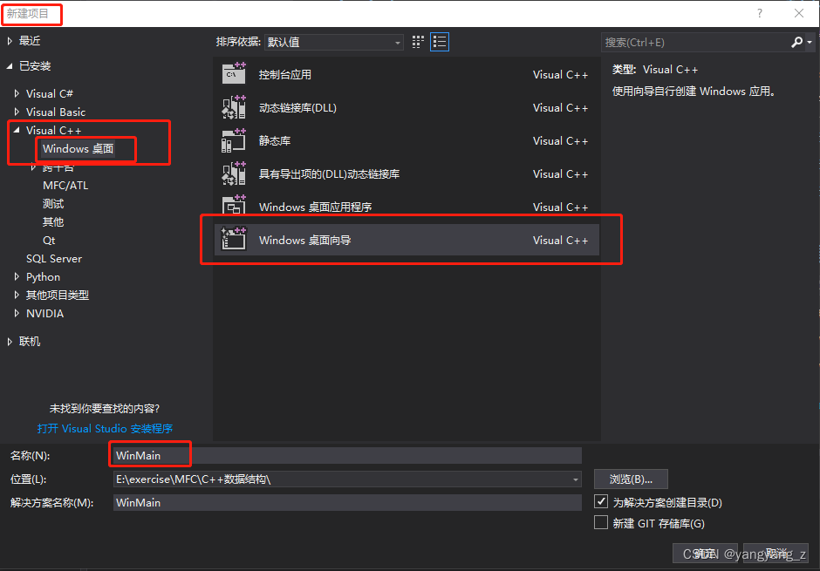Switch to medium icons list view
The height and width of the screenshot is (571, 820).
click(x=440, y=42)
